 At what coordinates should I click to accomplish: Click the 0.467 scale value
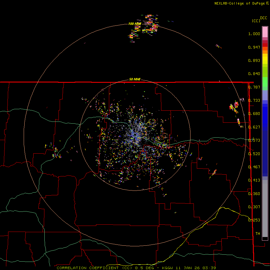pos(254,167)
